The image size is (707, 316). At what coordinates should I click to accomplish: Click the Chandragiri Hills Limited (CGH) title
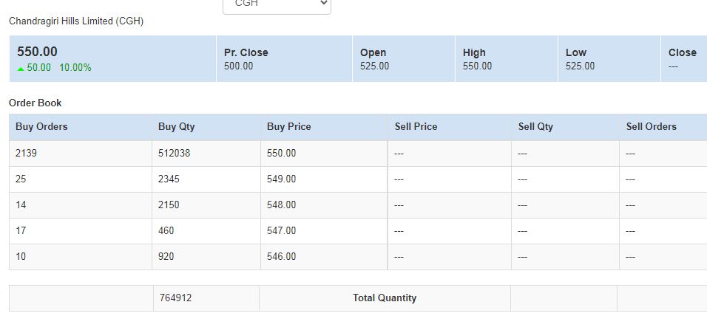click(x=76, y=21)
